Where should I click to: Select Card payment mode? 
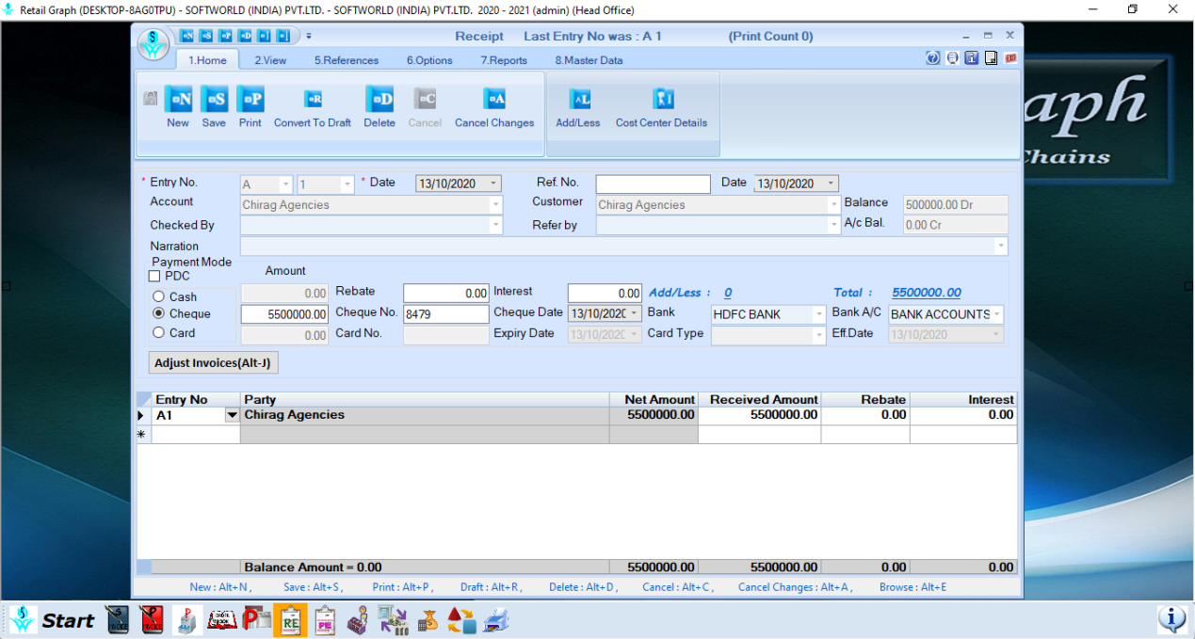(158, 332)
